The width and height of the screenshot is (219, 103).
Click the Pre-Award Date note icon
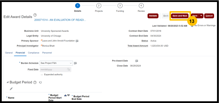pyautogui.click(x=137, y=61)
